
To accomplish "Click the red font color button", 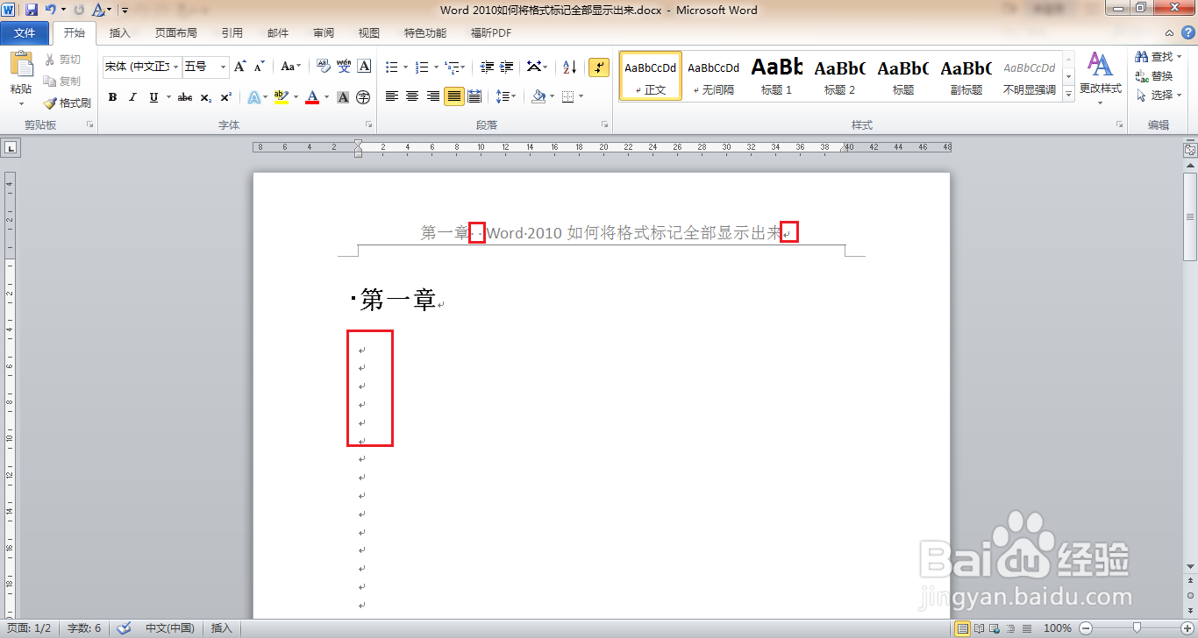I will tap(312, 97).
